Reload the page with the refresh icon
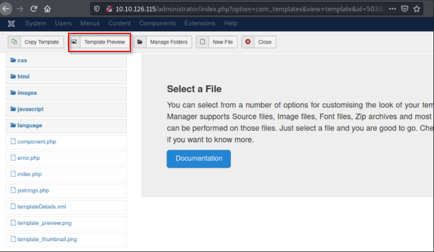 (x=34, y=9)
